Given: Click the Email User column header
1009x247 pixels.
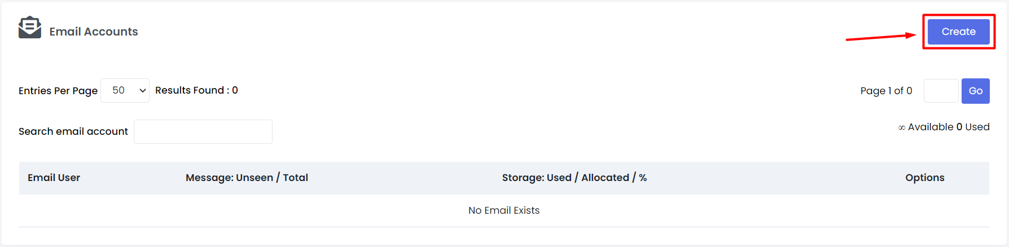Looking at the screenshot, I should pos(54,178).
